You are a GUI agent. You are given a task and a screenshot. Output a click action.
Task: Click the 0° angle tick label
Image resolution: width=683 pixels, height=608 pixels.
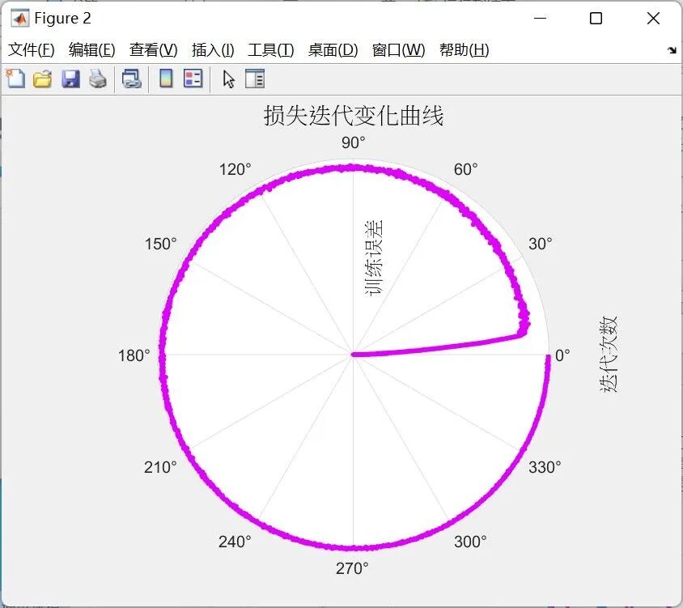click(x=562, y=355)
